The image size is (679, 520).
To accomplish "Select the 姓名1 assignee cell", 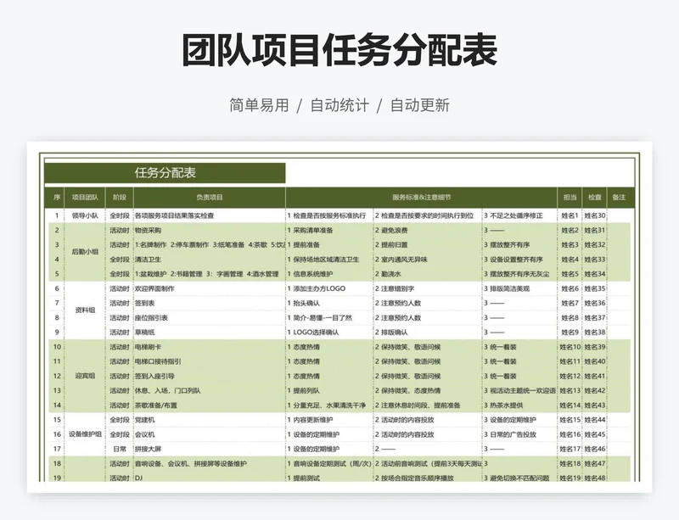I will point(570,215).
